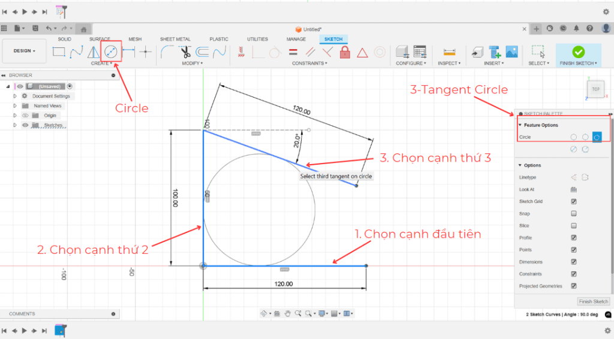Switch to the SHEET METAL tab
This screenshot has width=614, height=339.
pyautogui.click(x=174, y=40)
